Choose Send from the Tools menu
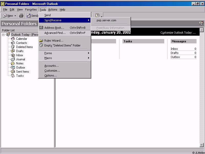 [x=65, y=15]
